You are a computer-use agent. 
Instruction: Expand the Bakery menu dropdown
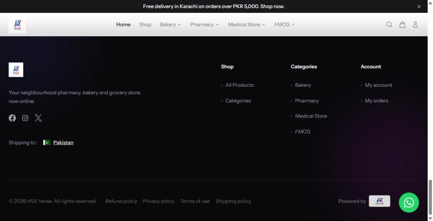pos(170,24)
